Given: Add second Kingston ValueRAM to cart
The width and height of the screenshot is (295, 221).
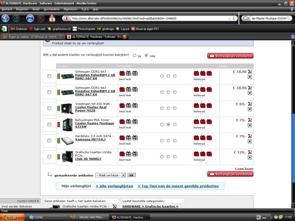Looking at the screenshot, I should [250, 88].
